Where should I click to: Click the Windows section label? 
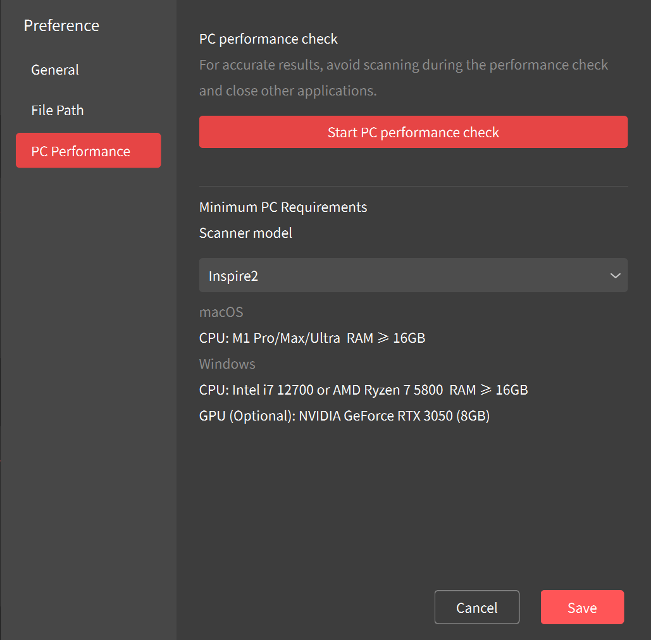227,364
